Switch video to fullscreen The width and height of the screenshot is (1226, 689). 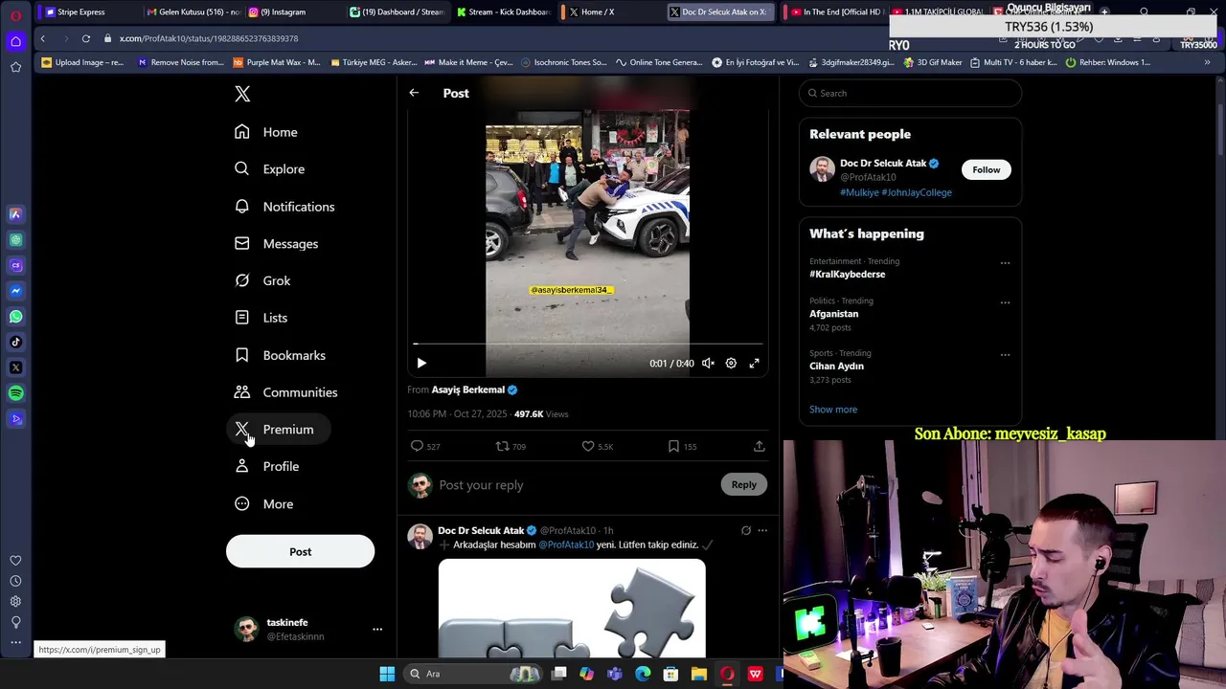click(755, 364)
